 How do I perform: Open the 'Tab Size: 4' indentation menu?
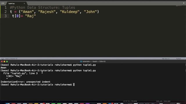pos(165,59)
